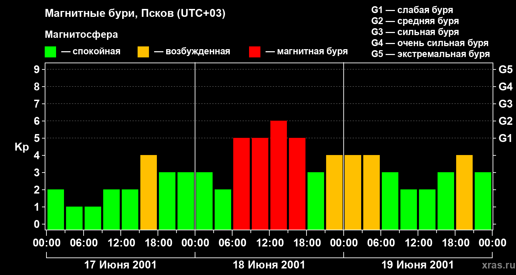Viewport: 516px width, 275px height.
Task: Click the last green bar on 19 Июня
Action: click(483, 201)
